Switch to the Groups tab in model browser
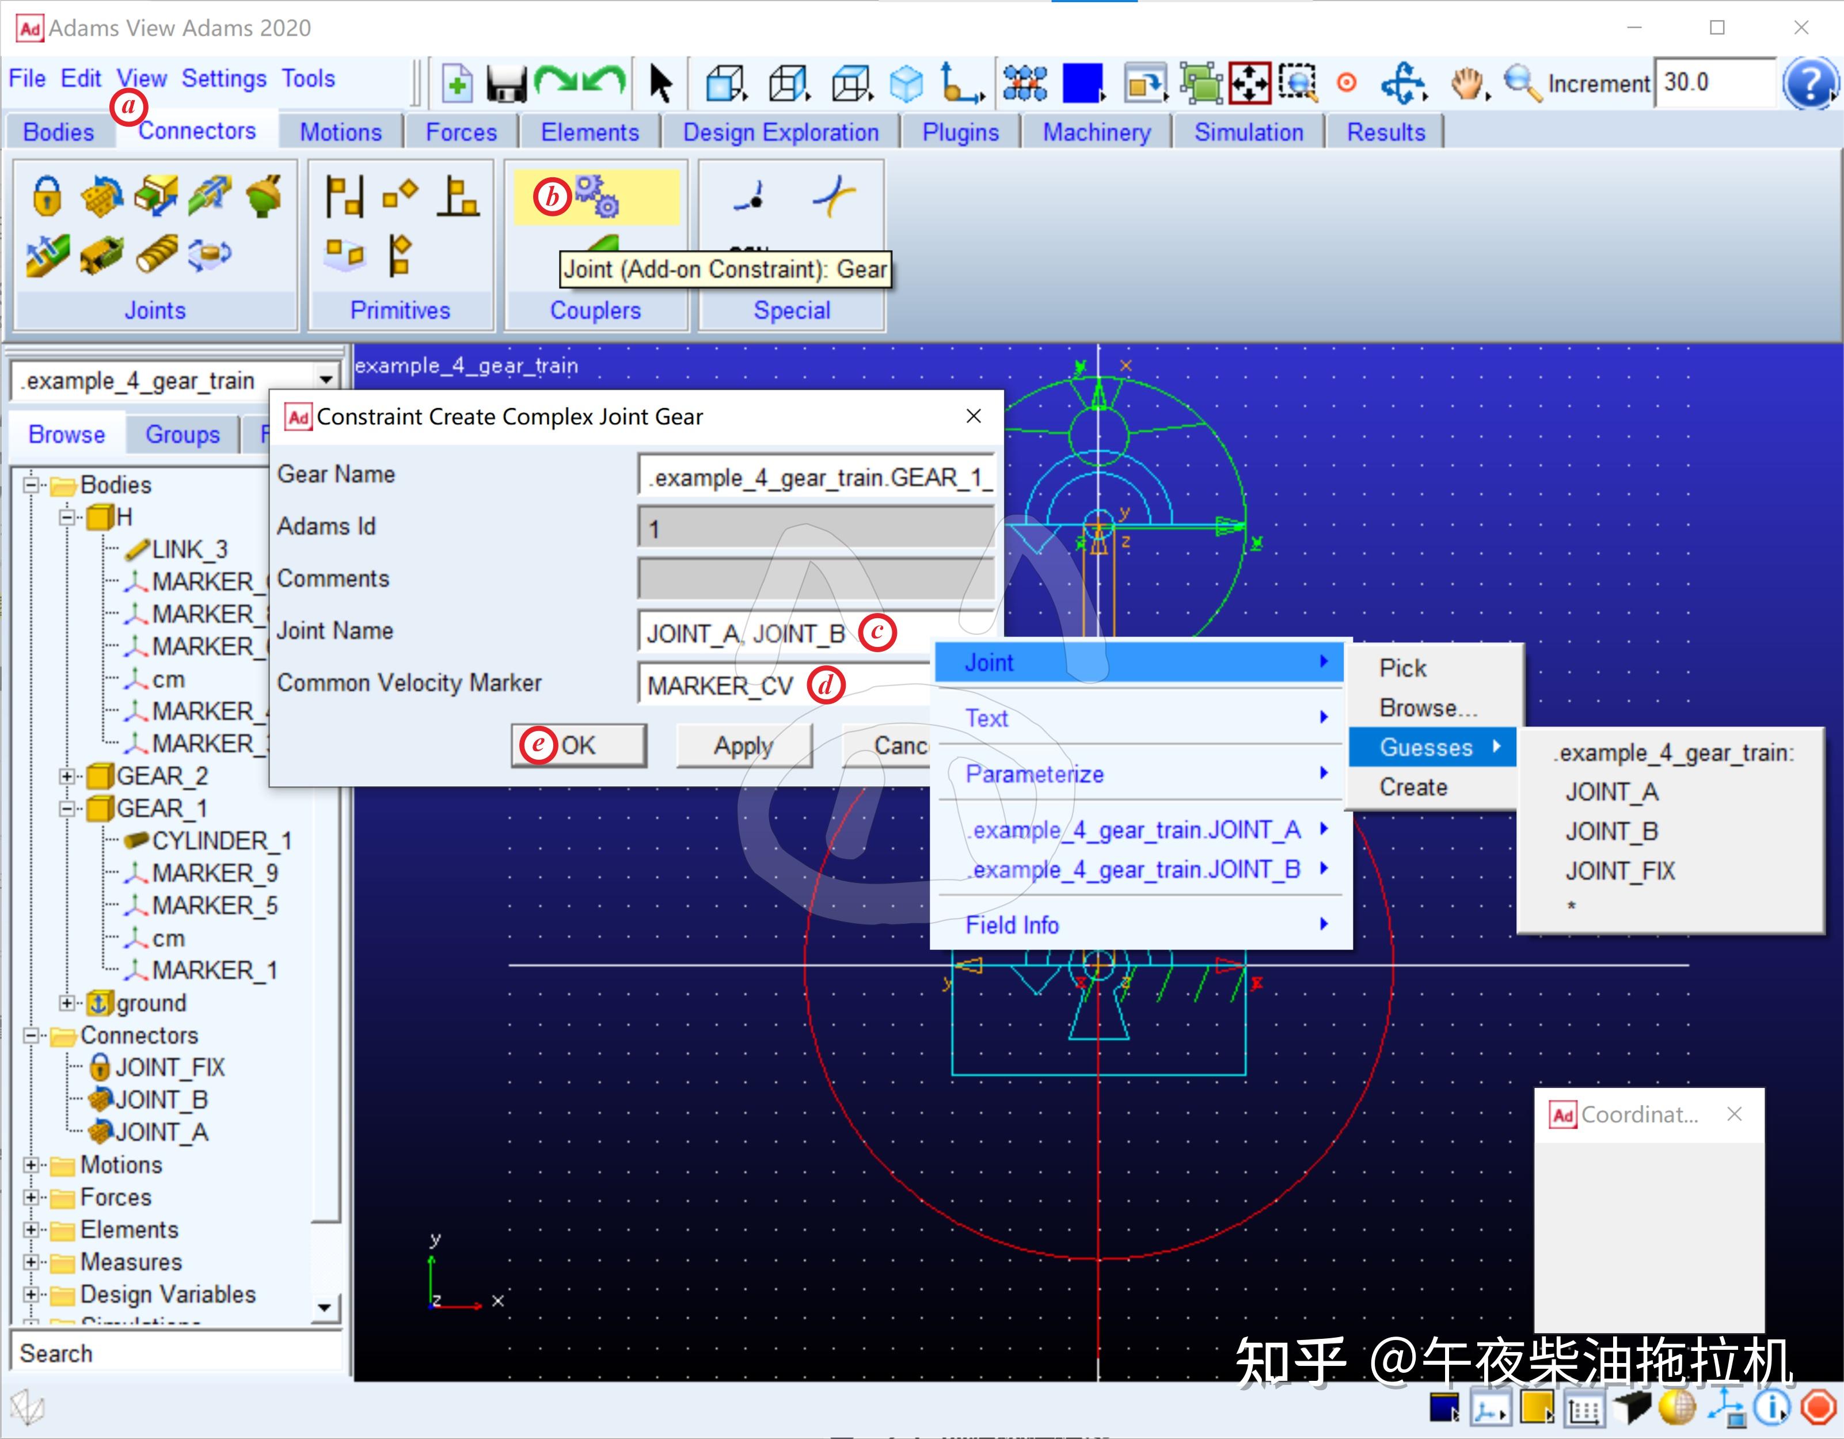This screenshot has width=1844, height=1439. point(183,435)
